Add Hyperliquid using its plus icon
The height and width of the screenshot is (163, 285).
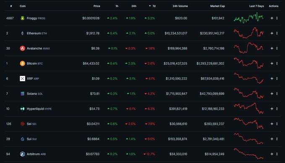coord(272,109)
